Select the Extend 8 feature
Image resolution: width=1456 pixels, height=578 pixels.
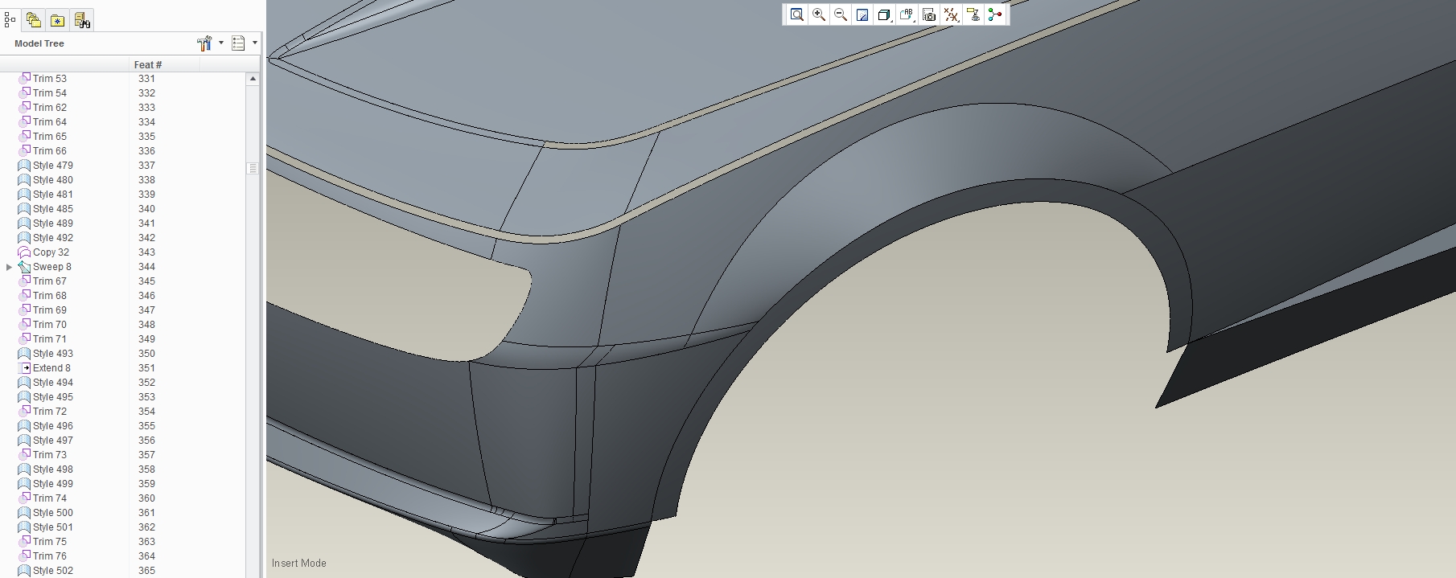[x=51, y=368]
